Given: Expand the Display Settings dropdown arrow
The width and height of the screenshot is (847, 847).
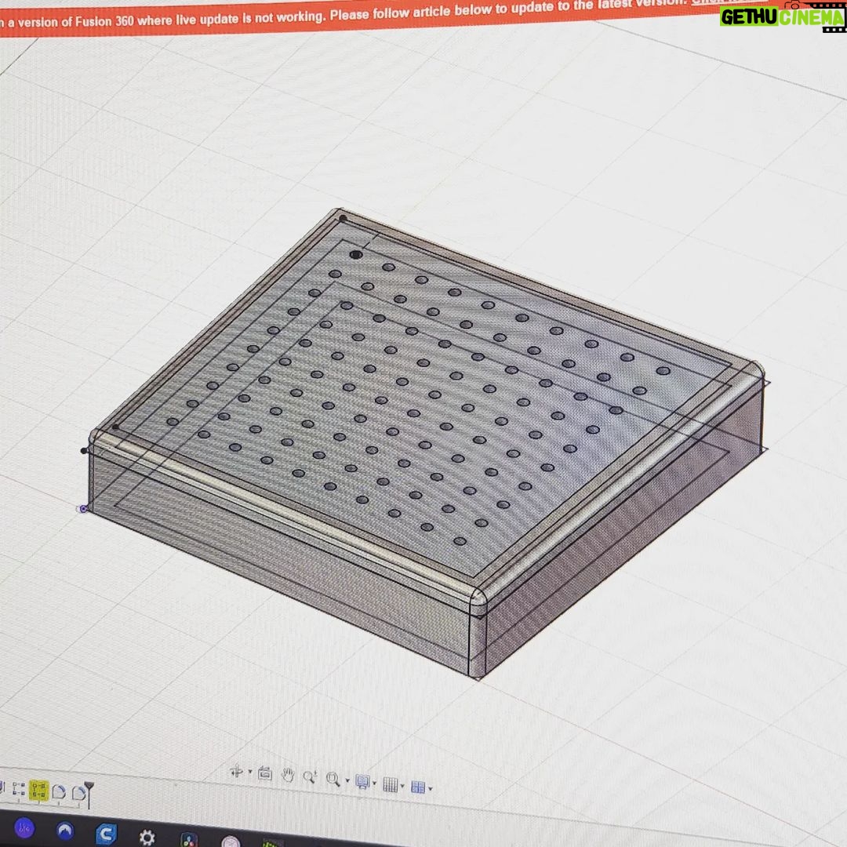Looking at the screenshot, I should pos(375,783).
